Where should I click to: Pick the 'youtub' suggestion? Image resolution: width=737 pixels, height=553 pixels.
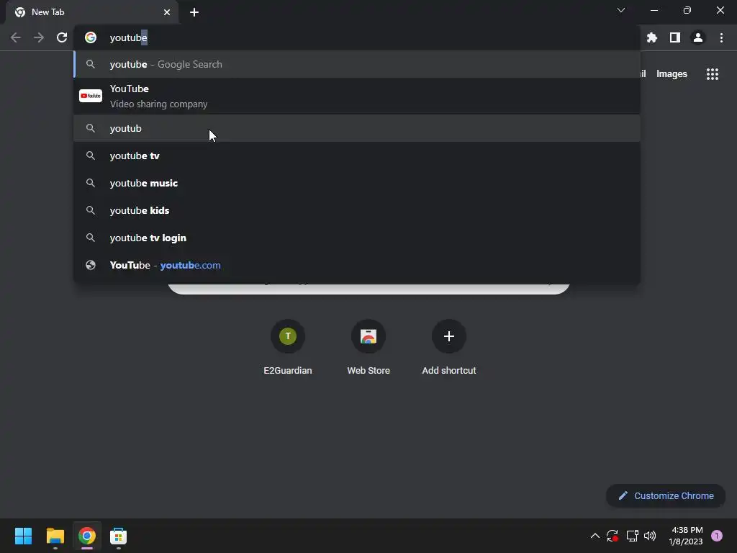click(357, 128)
